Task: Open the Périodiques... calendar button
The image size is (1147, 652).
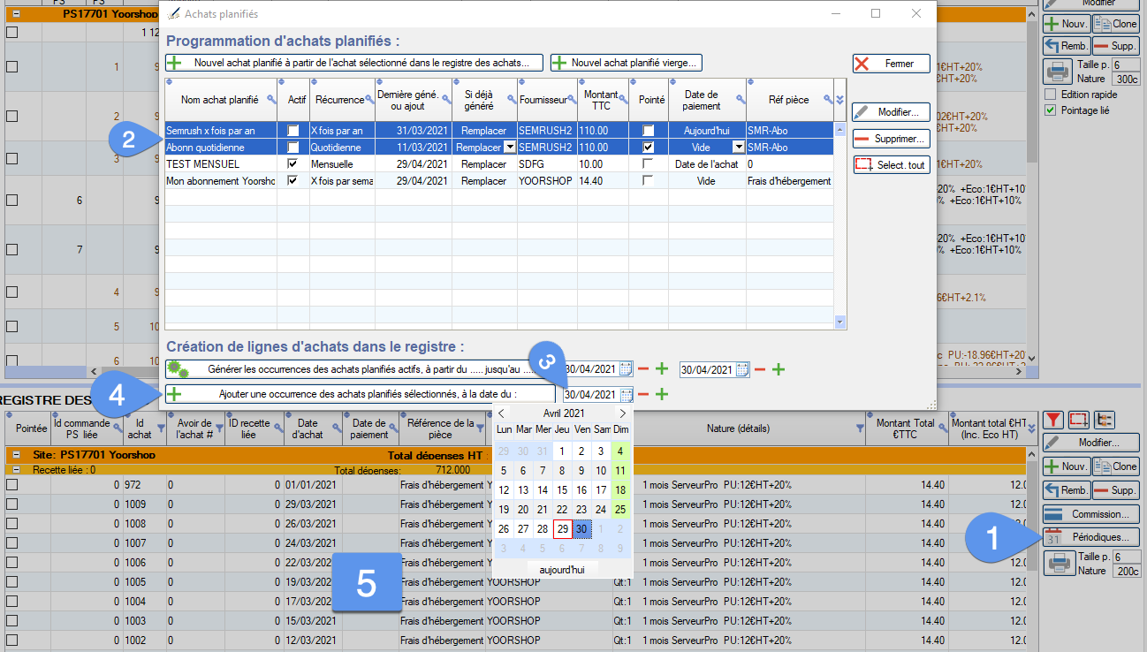Action: (x=1091, y=537)
